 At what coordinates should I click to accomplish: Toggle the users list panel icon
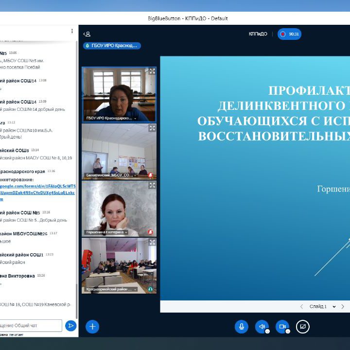pos(87,34)
